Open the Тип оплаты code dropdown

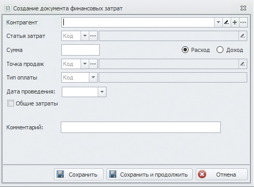(x=93, y=77)
